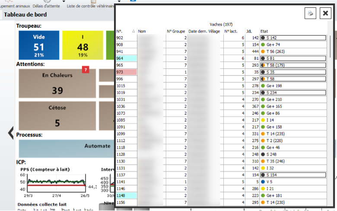Viewport: 337px width, 211px height.
Task: Select cow number 1148 highlighted cell
Action: pos(126,195)
